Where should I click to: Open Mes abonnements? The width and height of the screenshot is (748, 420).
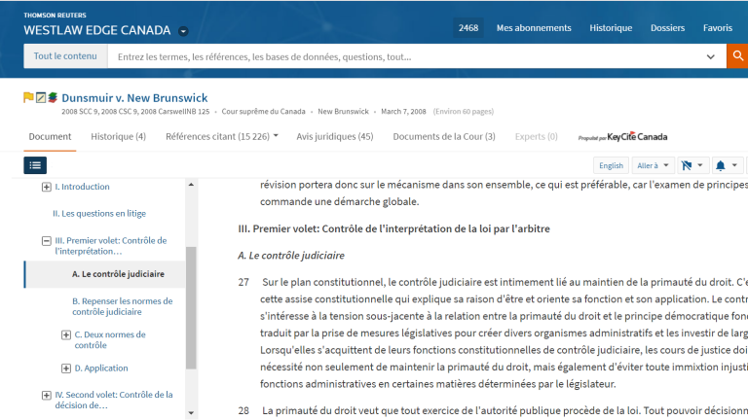[x=534, y=28]
